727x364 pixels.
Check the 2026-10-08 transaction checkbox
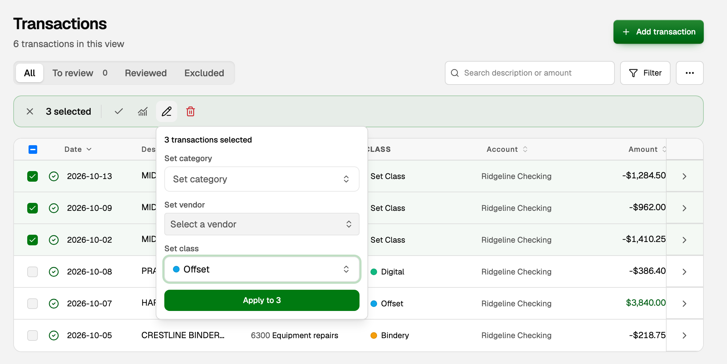tap(33, 272)
